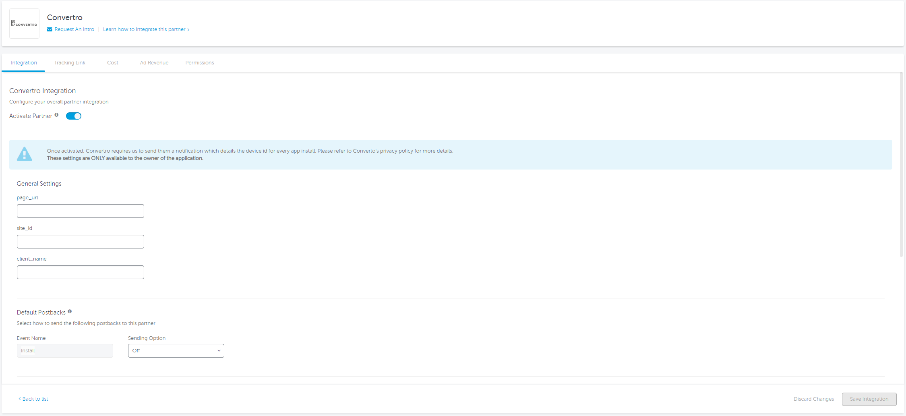Open the Sending Option dropdown
906x416 pixels.
176,351
